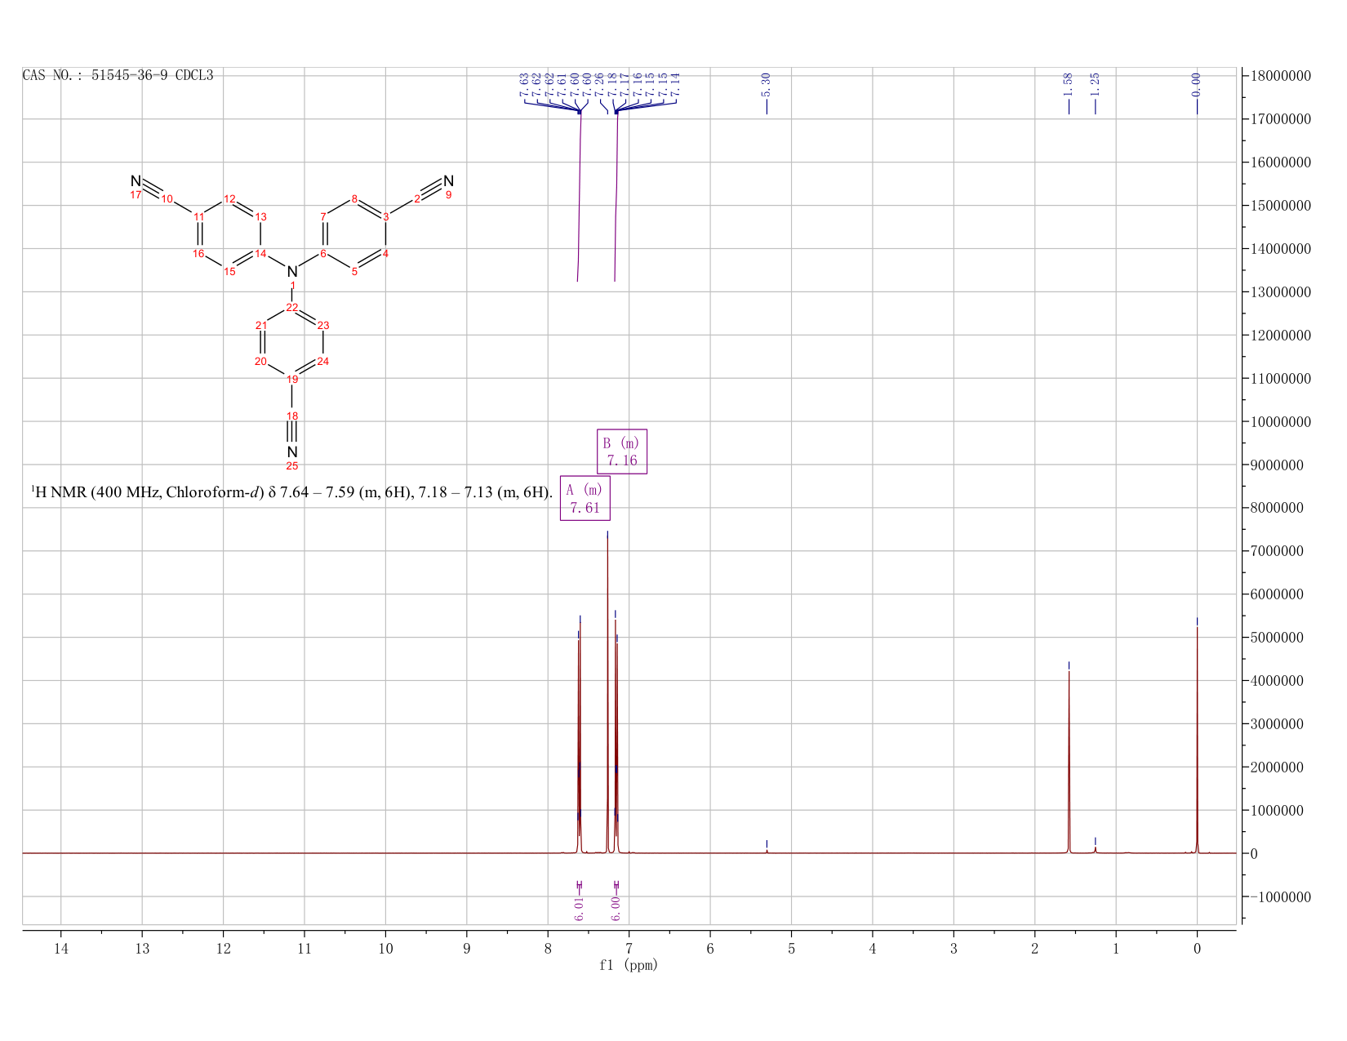This screenshot has height=1041, width=1347.
Task: Click the central nitrogen atom N1
Action: (x=292, y=271)
